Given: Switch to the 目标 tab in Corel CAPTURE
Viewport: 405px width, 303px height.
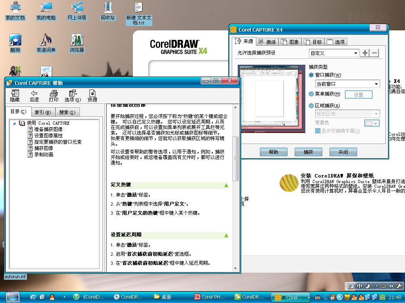Looking at the screenshot, I should pyautogui.click(x=313, y=42).
